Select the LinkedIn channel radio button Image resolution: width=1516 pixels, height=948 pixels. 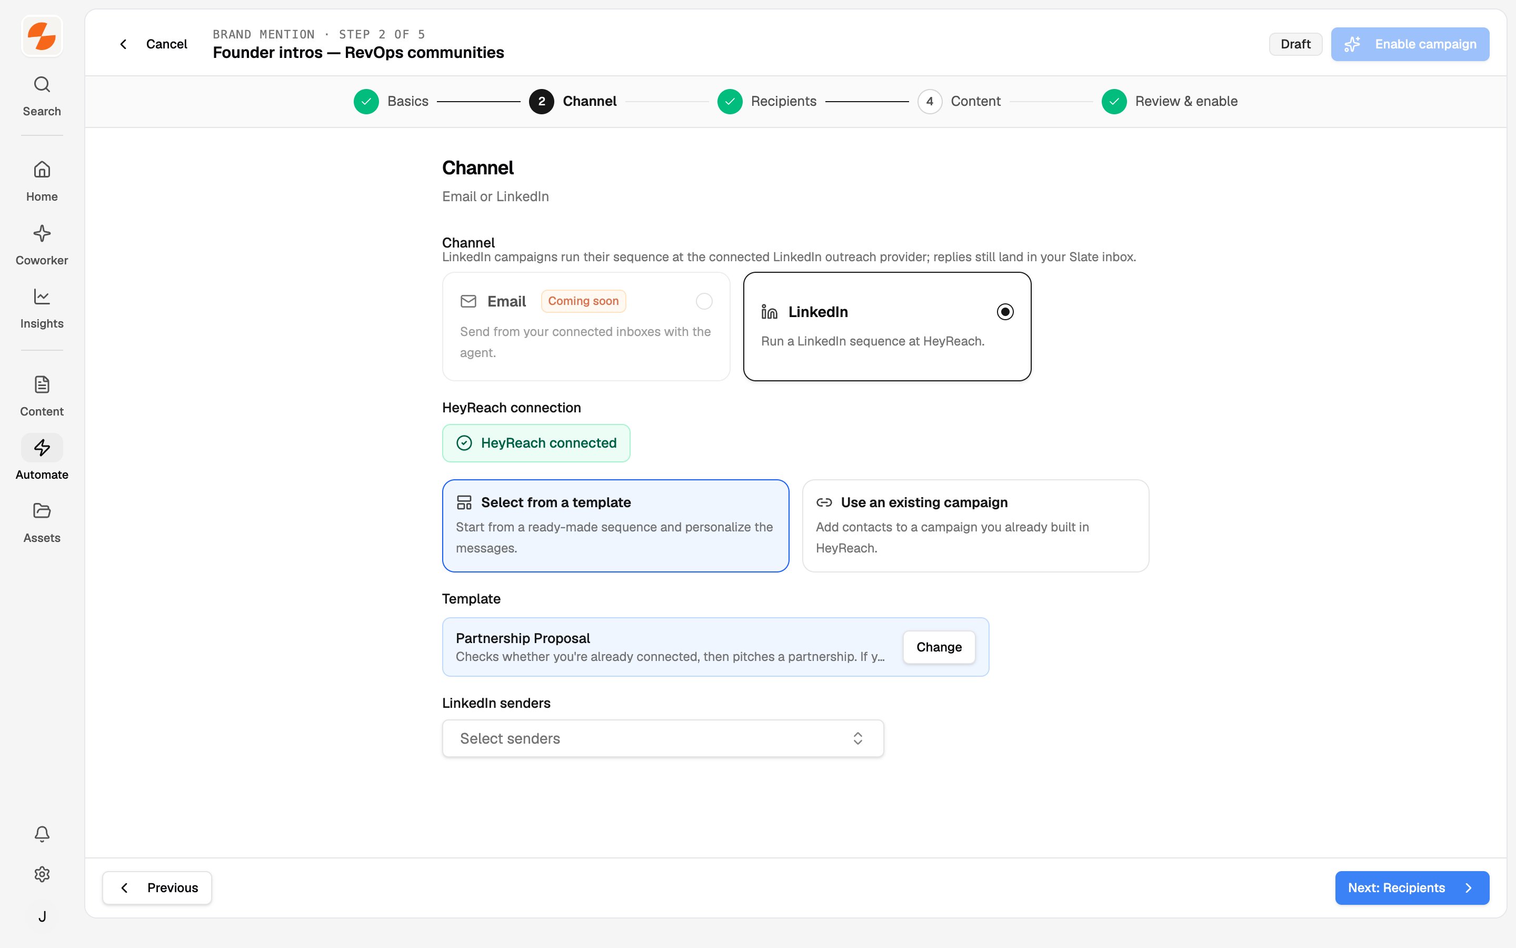(x=1005, y=312)
